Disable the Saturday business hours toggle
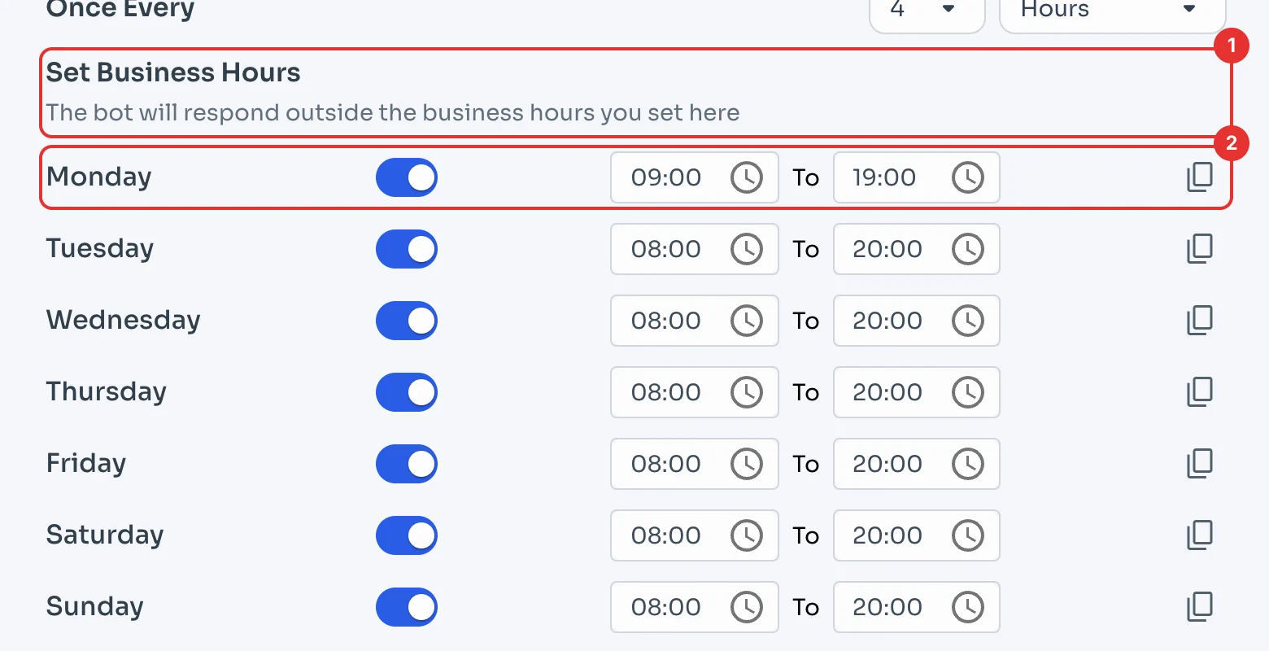Image resolution: width=1269 pixels, height=651 pixels. [407, 535]
